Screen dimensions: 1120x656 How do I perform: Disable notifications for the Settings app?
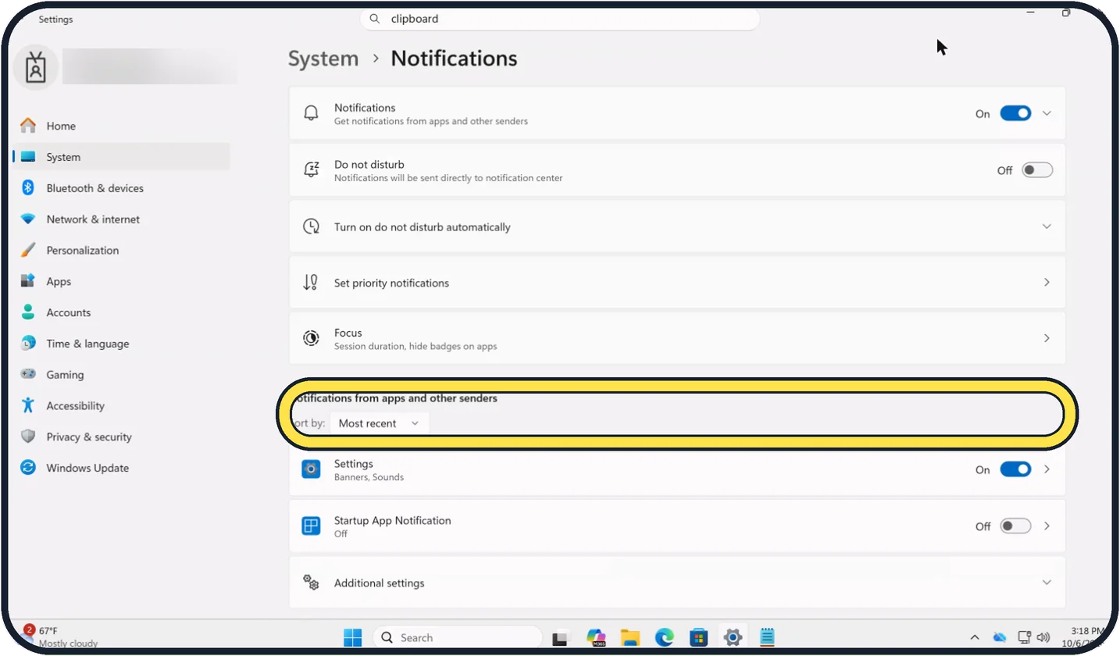(x=1016, y=469)
